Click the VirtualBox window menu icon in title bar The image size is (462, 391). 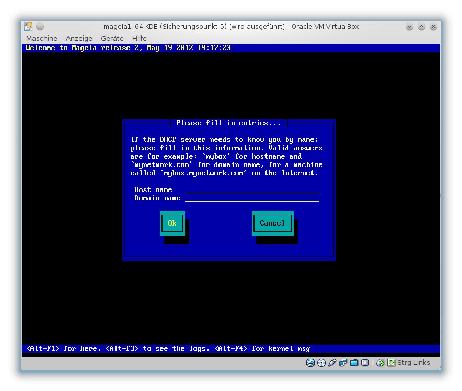(28, 27)
